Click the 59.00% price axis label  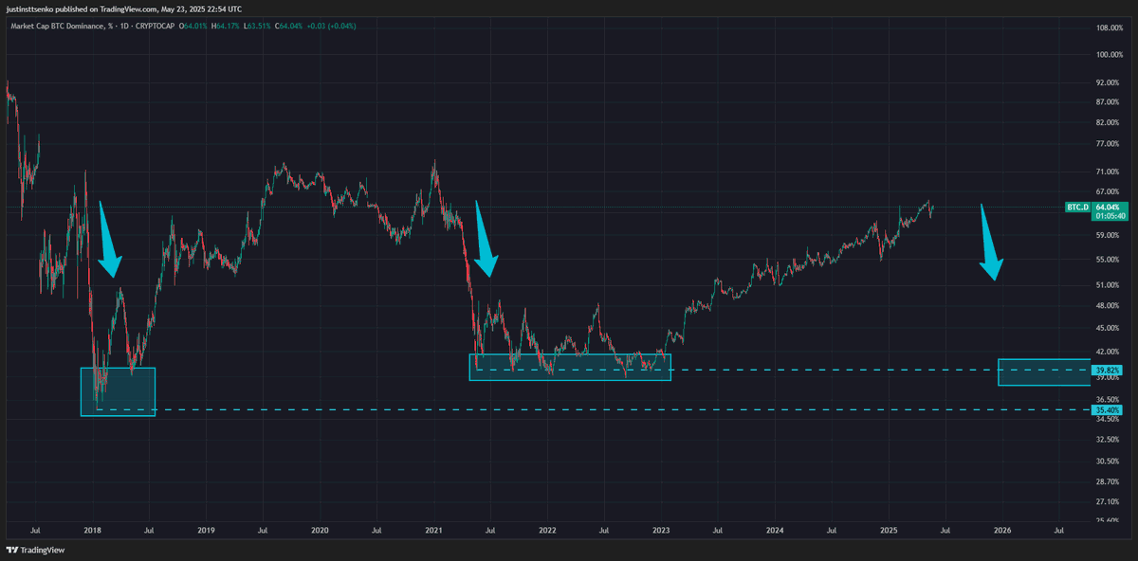pos(1108,235)
